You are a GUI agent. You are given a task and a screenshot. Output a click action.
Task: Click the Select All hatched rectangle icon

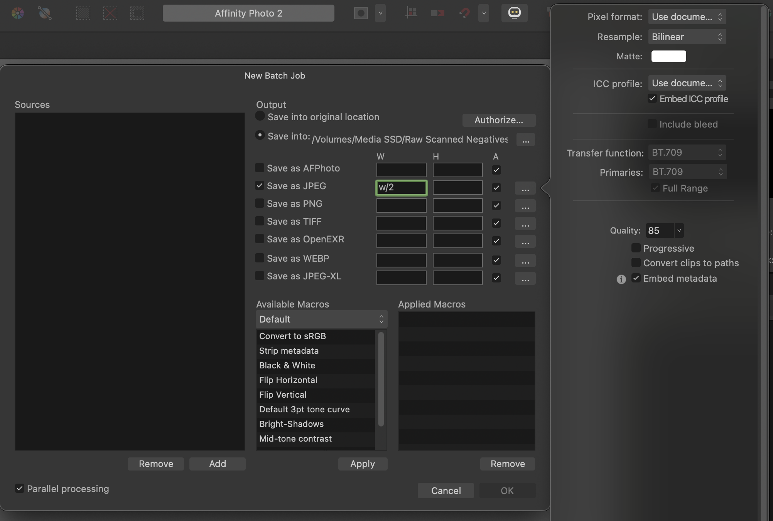pos(83,13)
